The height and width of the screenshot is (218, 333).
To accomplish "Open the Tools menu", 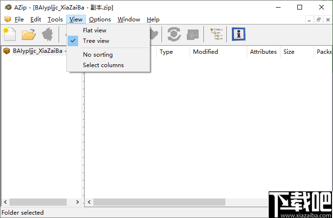I will [55, 20].
